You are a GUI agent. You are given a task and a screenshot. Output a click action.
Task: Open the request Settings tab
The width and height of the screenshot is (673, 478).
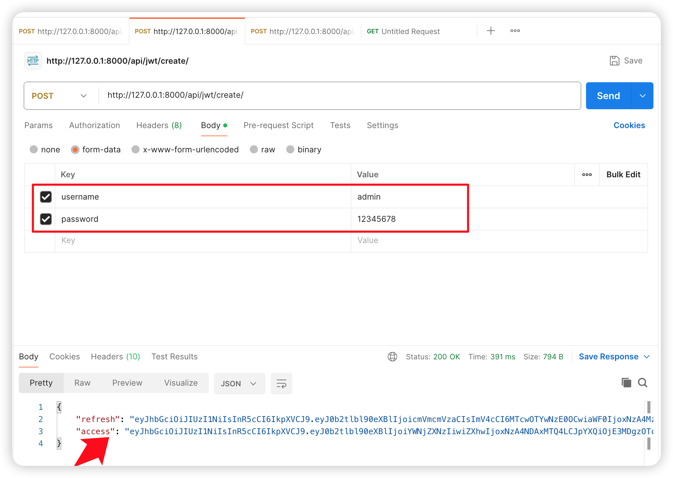(382, 125)
